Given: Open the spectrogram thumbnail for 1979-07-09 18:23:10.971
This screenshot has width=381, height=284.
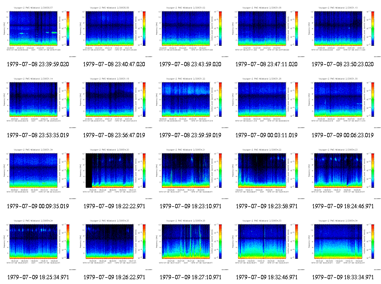Looking at the screenshot, I should pyautogui.click(x=190, y=173).
